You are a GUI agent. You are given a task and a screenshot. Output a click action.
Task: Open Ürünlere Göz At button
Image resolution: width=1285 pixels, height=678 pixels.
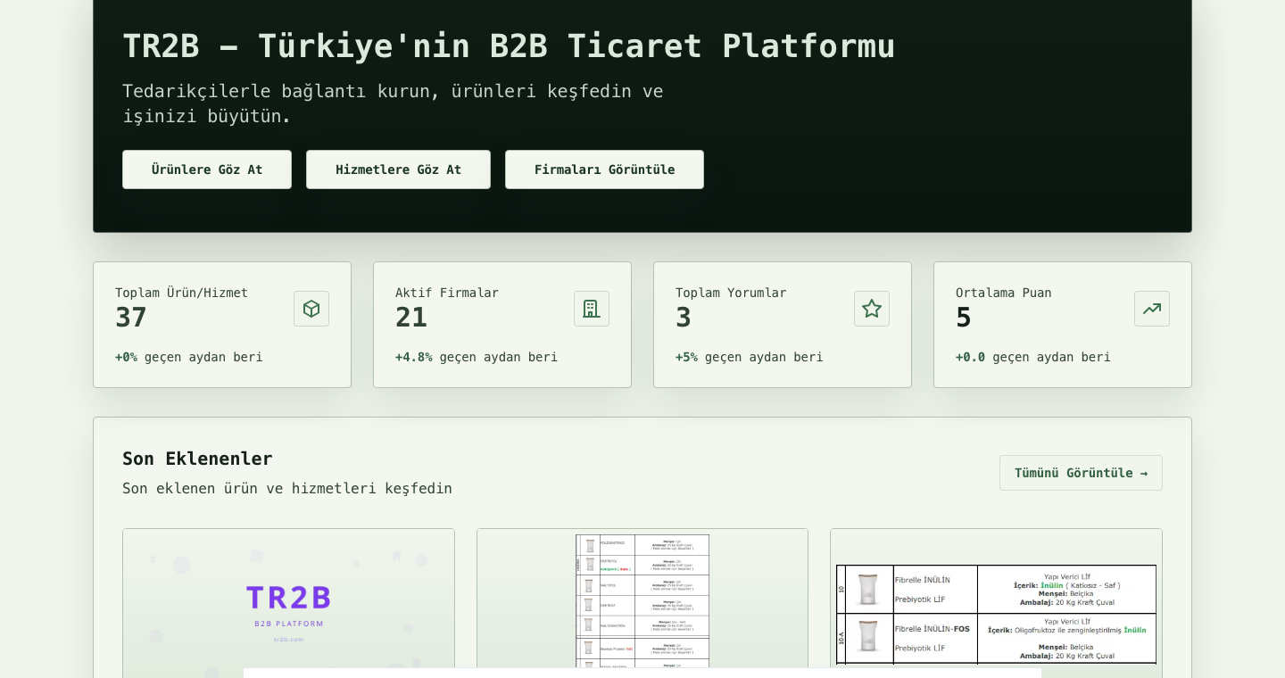[x=207, y=169]
